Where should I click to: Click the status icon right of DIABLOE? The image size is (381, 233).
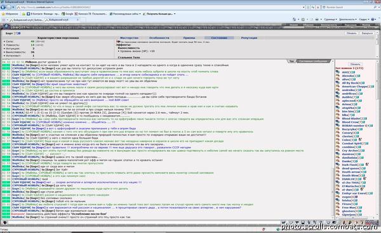(x=364, y=179)
